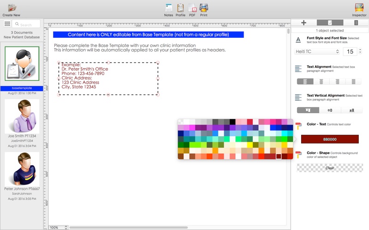This screenshot has height=230, width=369.
Task: Select the Joe Smith PT1234 document thumbnail
Action: (22, 116)
